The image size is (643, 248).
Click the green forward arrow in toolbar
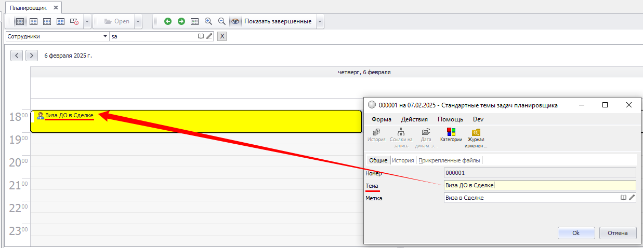coord(181,21)
